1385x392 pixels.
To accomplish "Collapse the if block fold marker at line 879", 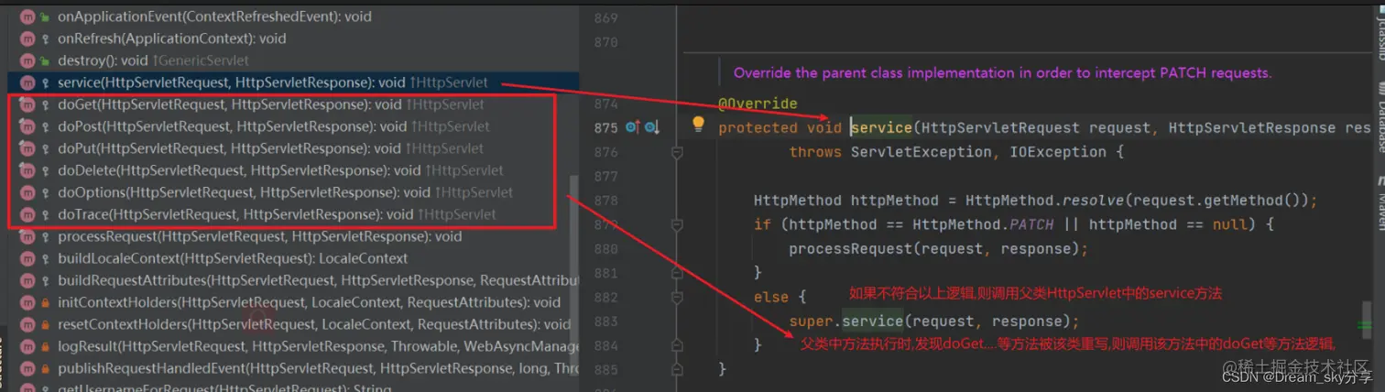I will coord(677,224).
